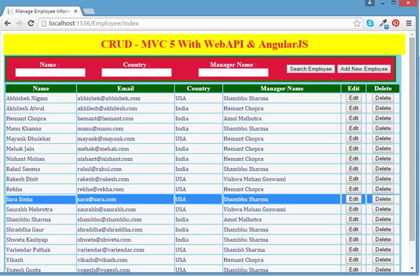Open the Chrome user profile icon
Image resolution: width=420 pixels, height=276 pixels.
[x=370, y=3]
